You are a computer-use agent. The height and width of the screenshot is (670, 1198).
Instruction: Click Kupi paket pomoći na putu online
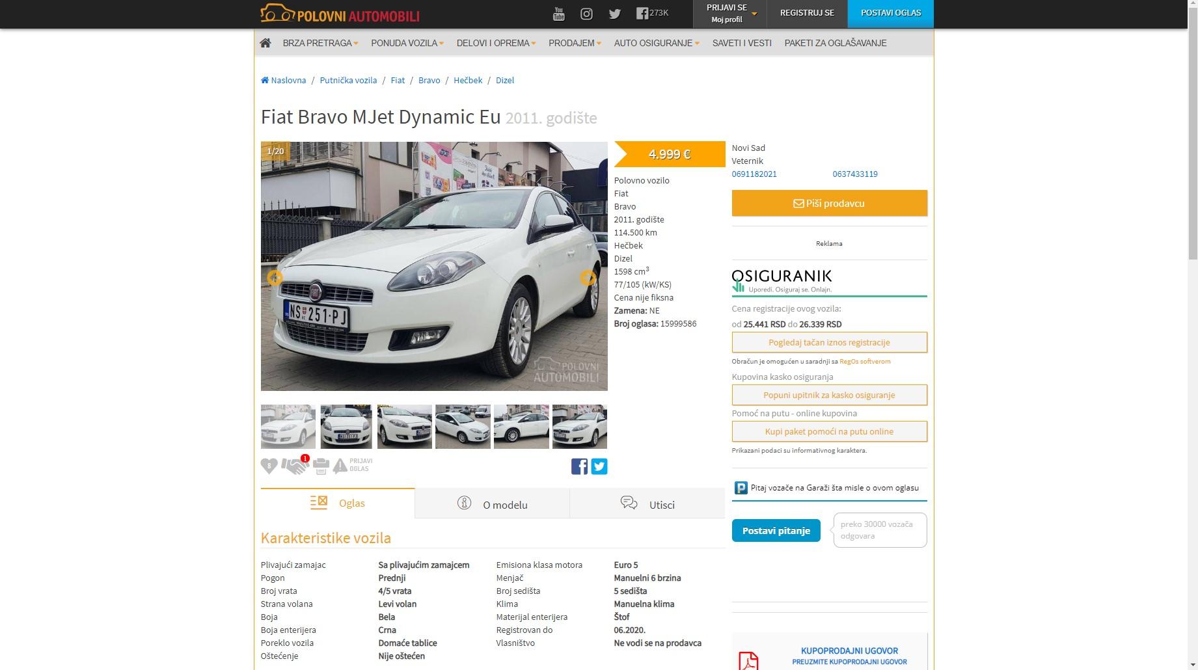click(x=829, y=431)
